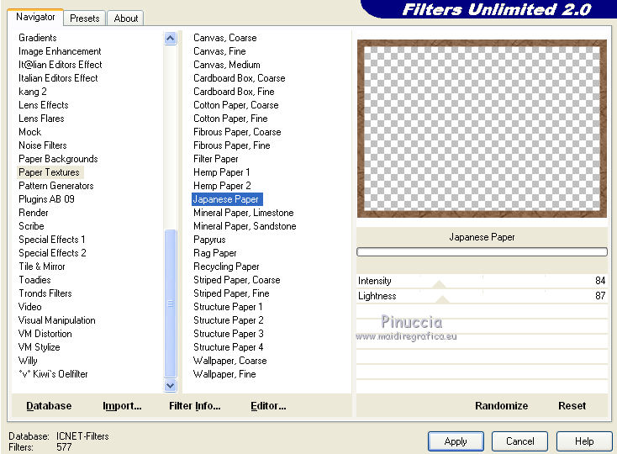The width and height of the screenshot is (617, 454).
Task: Select Toadies category
Action: (x=35, y=280)
